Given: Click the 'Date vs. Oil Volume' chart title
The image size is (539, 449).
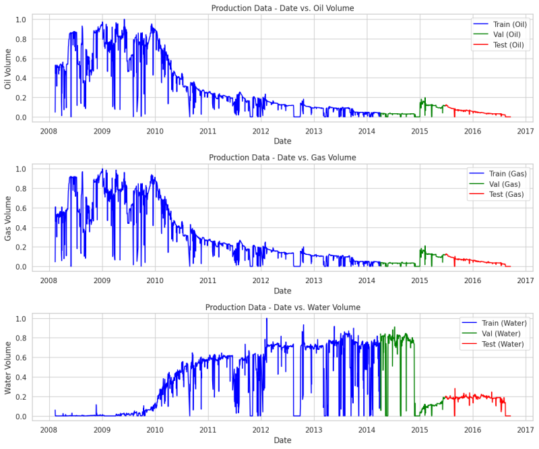Looking at the screenshot, I should 282,8.
